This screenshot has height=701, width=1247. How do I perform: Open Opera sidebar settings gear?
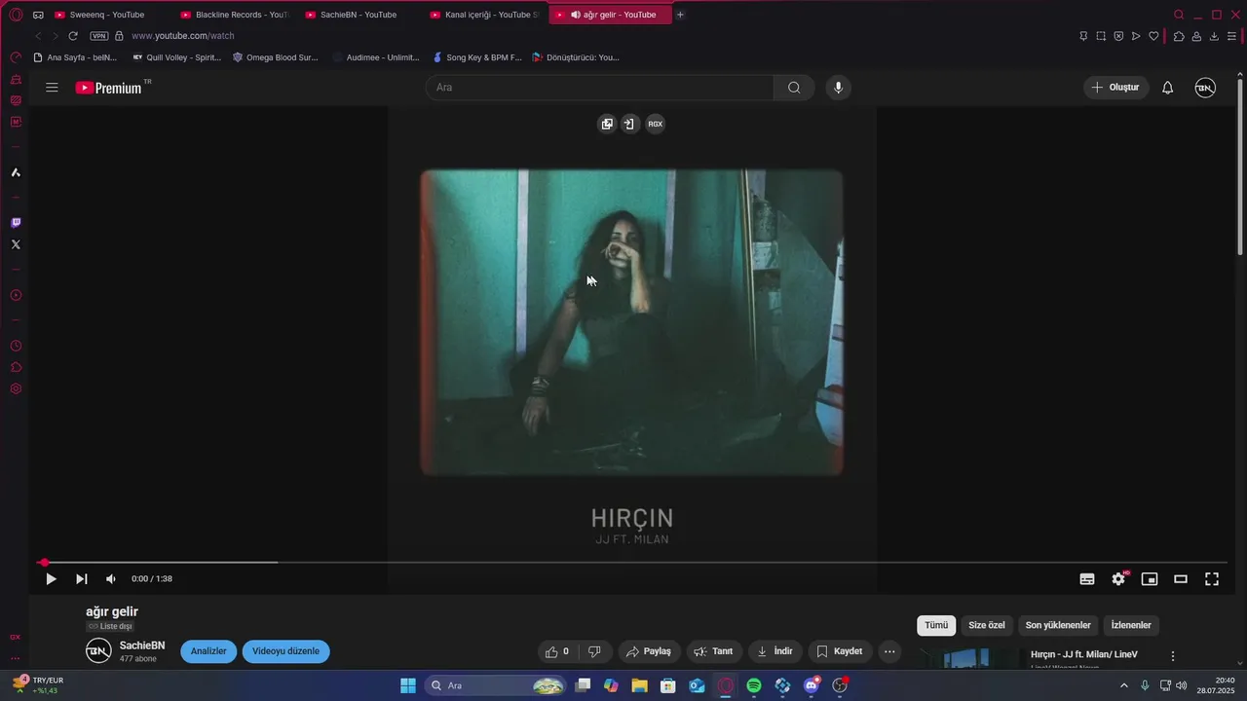point(16,388)
